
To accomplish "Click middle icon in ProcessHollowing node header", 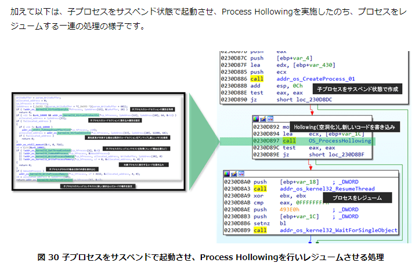I will pos(263,118).
